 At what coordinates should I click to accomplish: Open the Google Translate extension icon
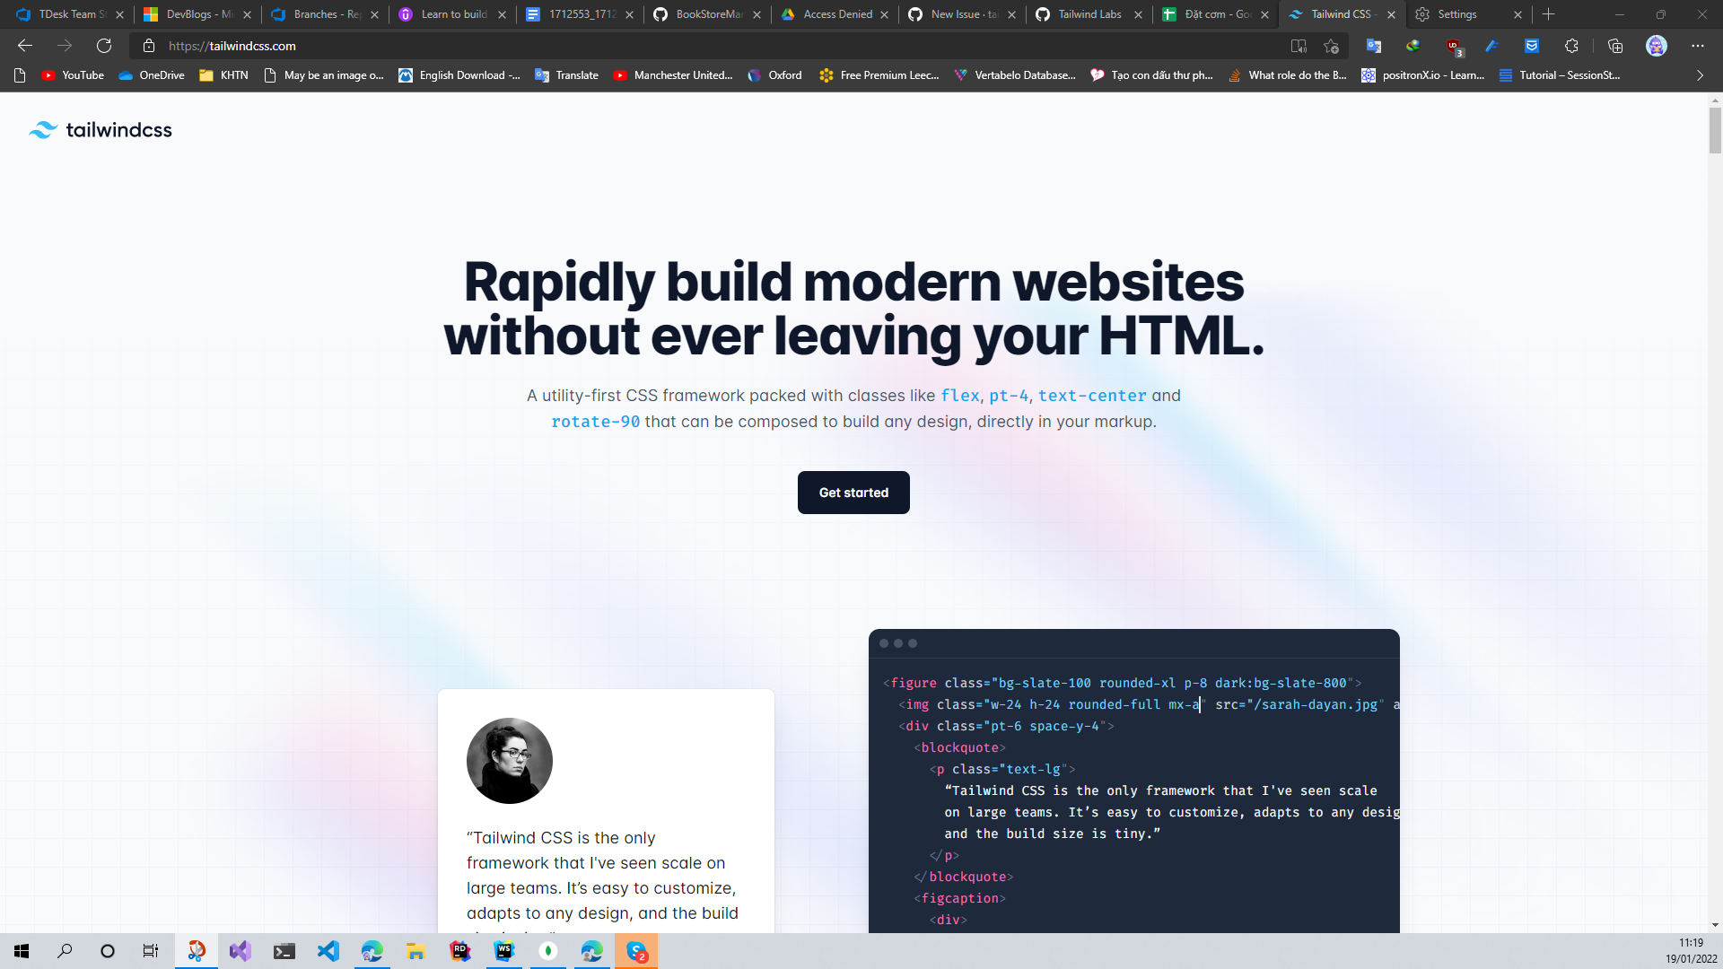(x=1374, y=46)
